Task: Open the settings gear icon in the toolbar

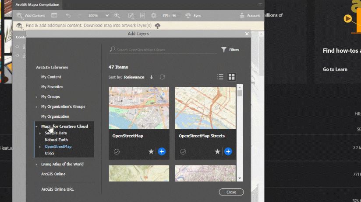Action: (x=154, y=15)
